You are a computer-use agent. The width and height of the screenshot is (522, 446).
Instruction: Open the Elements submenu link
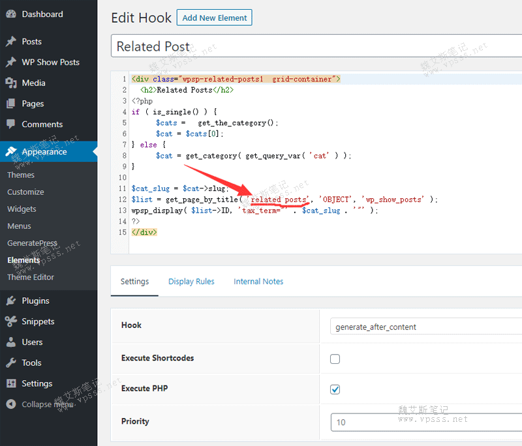[x=23, y=260]
